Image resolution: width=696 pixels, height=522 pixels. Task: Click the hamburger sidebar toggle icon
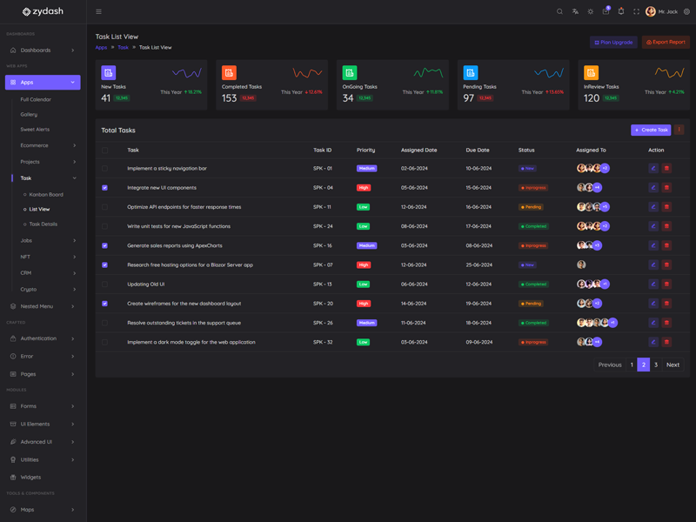(98, 11)
